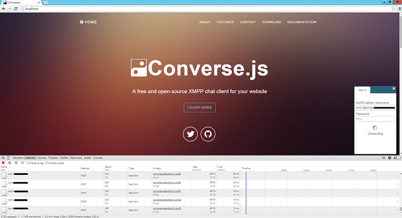Open the Chrome menu hamburger icon
The height and width of the screenshot is (218, 402).
(x=400, y=9)
